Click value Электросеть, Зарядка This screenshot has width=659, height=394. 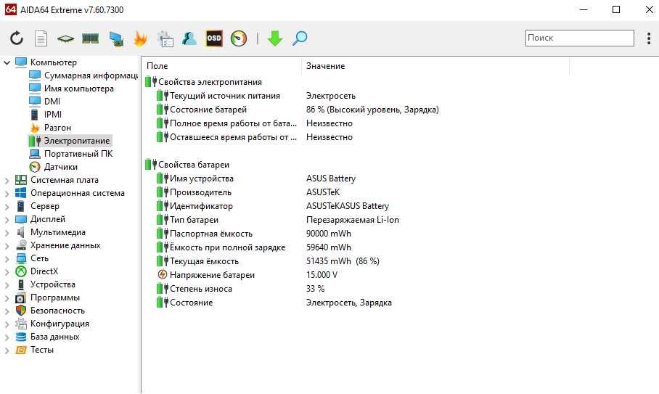pyautogui.click(x=349, y=303)
